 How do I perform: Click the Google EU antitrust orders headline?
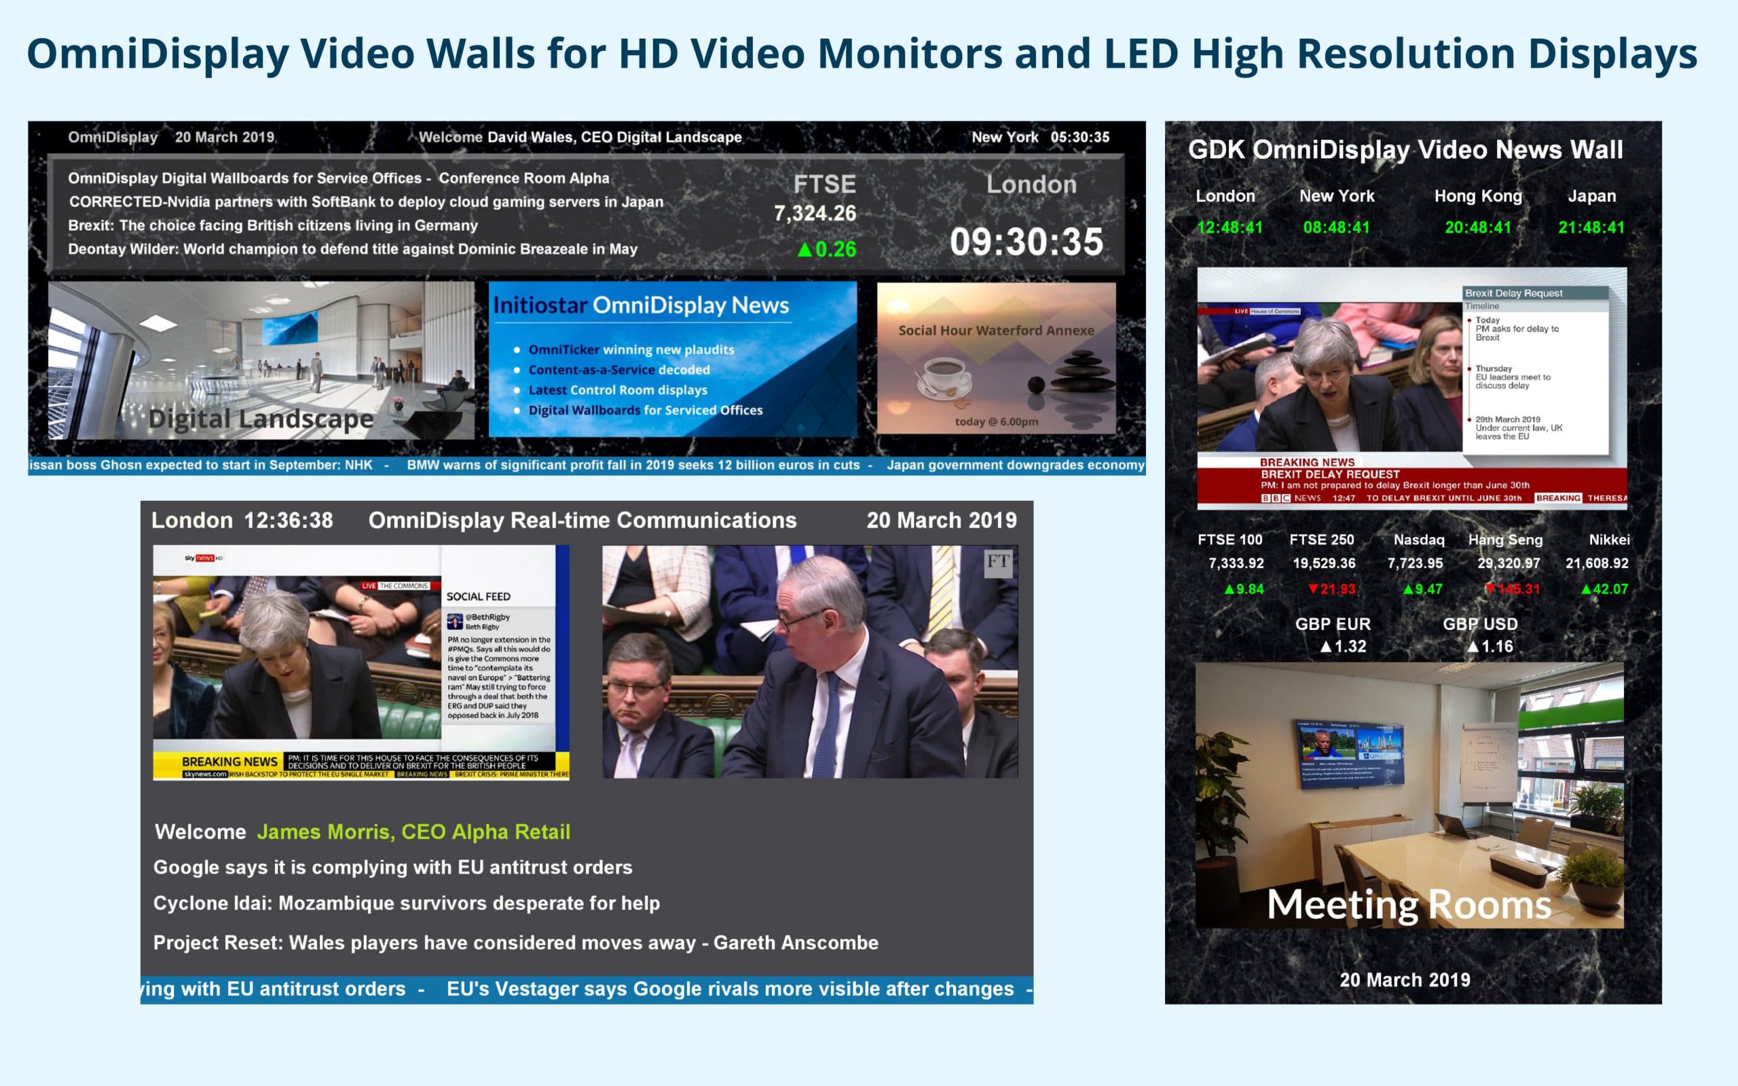393,867
